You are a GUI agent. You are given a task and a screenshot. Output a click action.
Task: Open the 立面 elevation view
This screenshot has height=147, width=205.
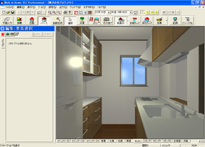point(32,21)
